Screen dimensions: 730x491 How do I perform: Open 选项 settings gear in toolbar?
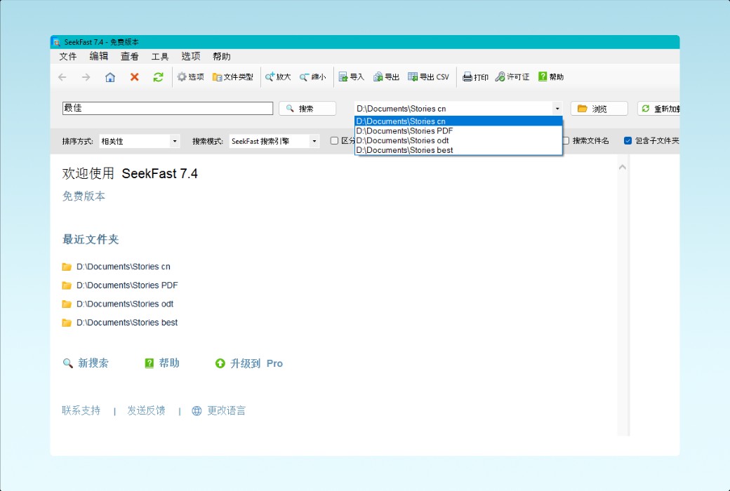(x=190, y=76)
